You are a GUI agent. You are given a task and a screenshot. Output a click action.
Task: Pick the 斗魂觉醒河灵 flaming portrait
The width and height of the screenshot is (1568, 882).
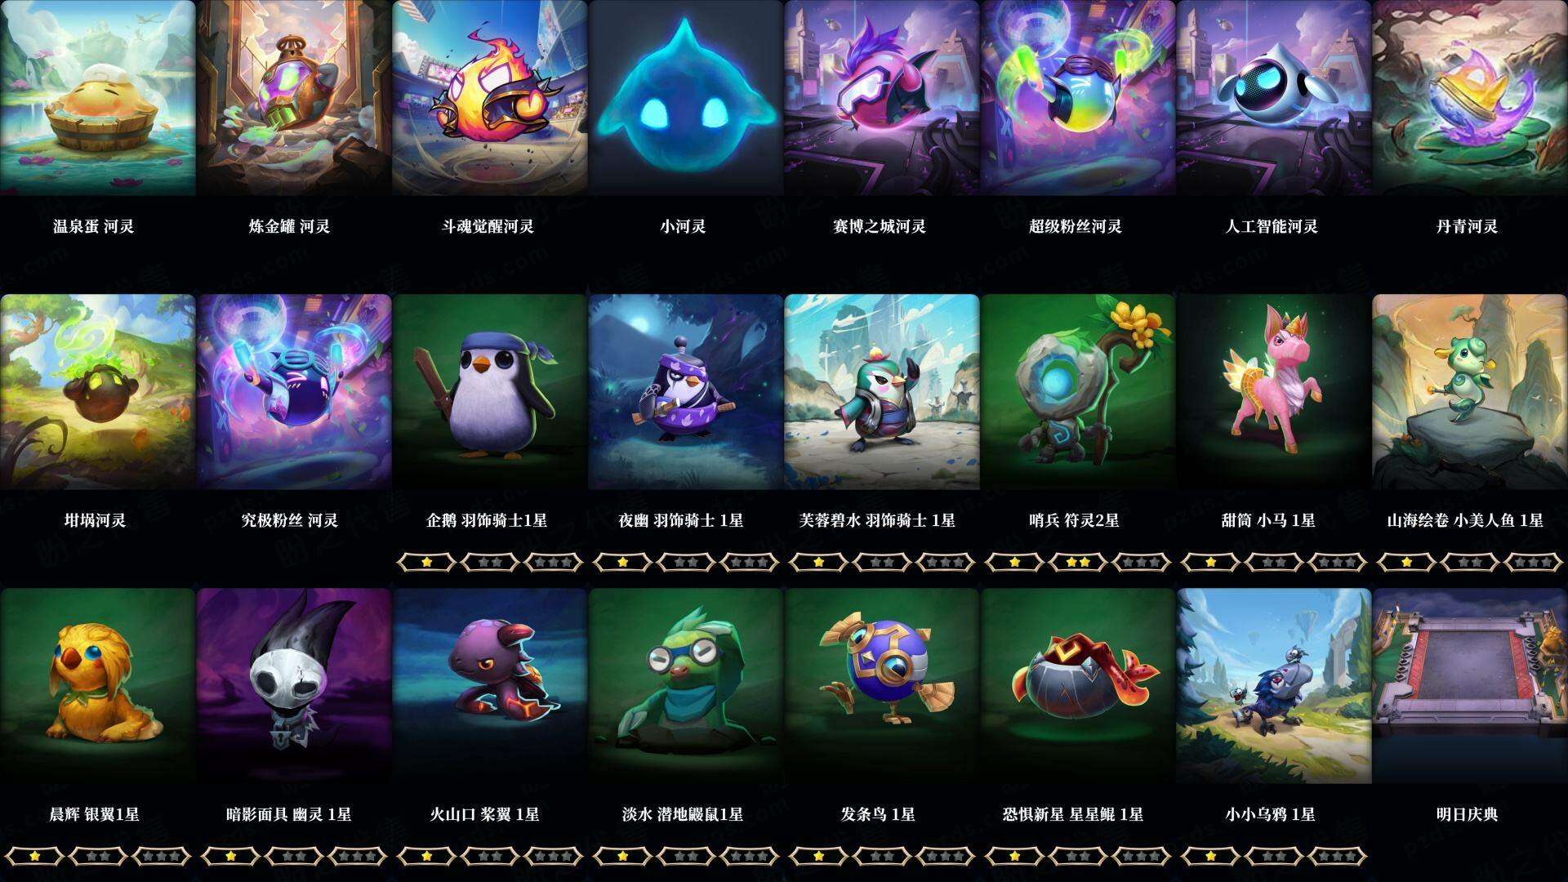point(490,98)
